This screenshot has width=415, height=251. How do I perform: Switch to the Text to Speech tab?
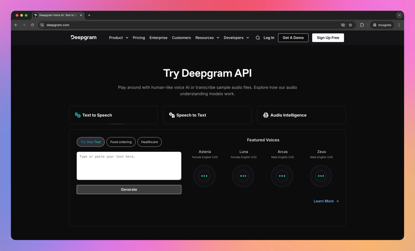113,115
